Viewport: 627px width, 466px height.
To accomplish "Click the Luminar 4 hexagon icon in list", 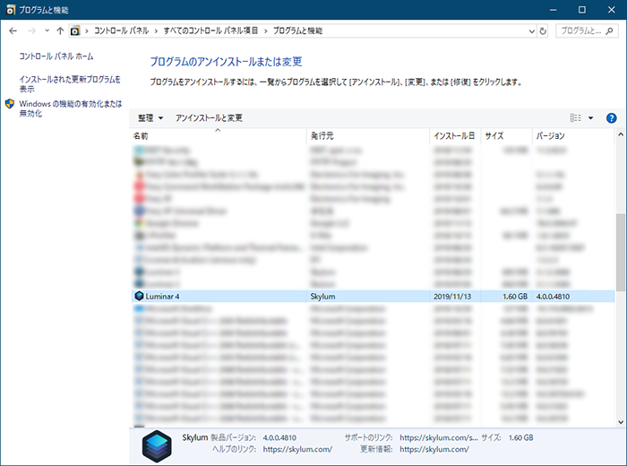I will point(139,296).
